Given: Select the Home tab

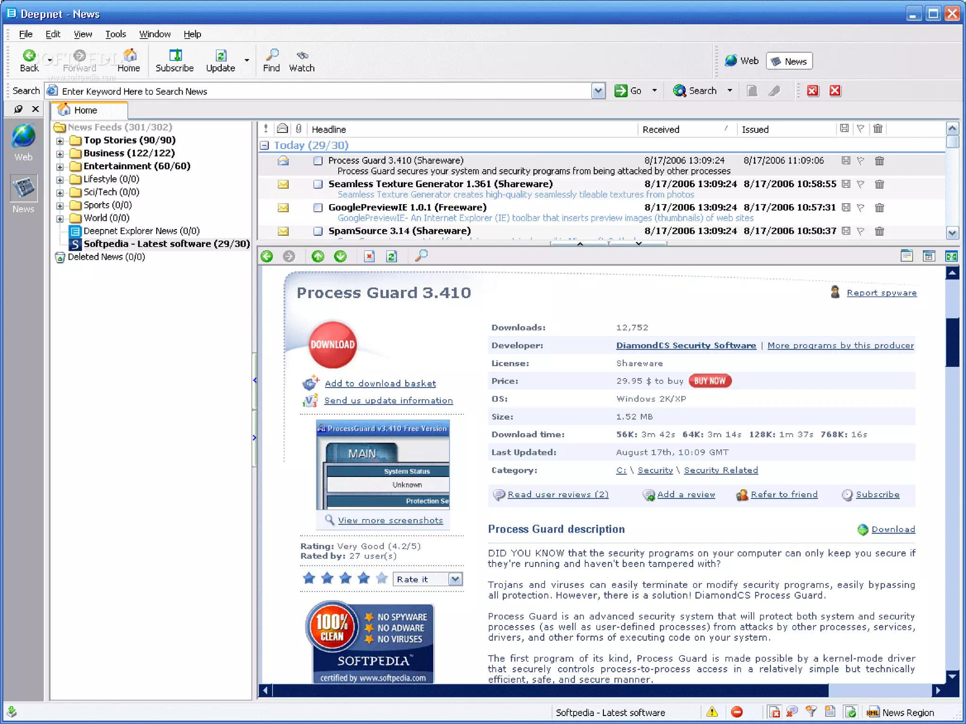Looking at the screenshot, I should click(85, 110).
